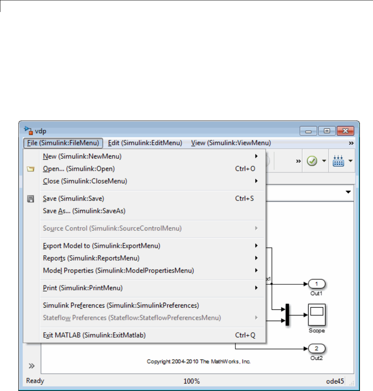Click the Ctrl+S shortcut text
Screen dimensions: 373x391
coord(244,198)
